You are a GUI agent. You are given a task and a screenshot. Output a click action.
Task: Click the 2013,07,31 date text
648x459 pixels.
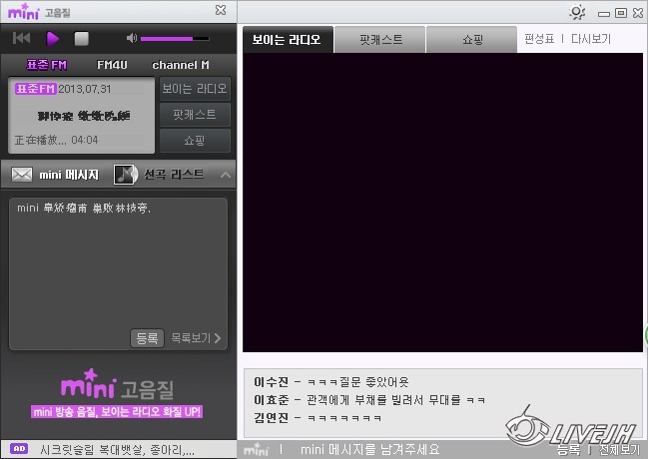click(84, 89)
